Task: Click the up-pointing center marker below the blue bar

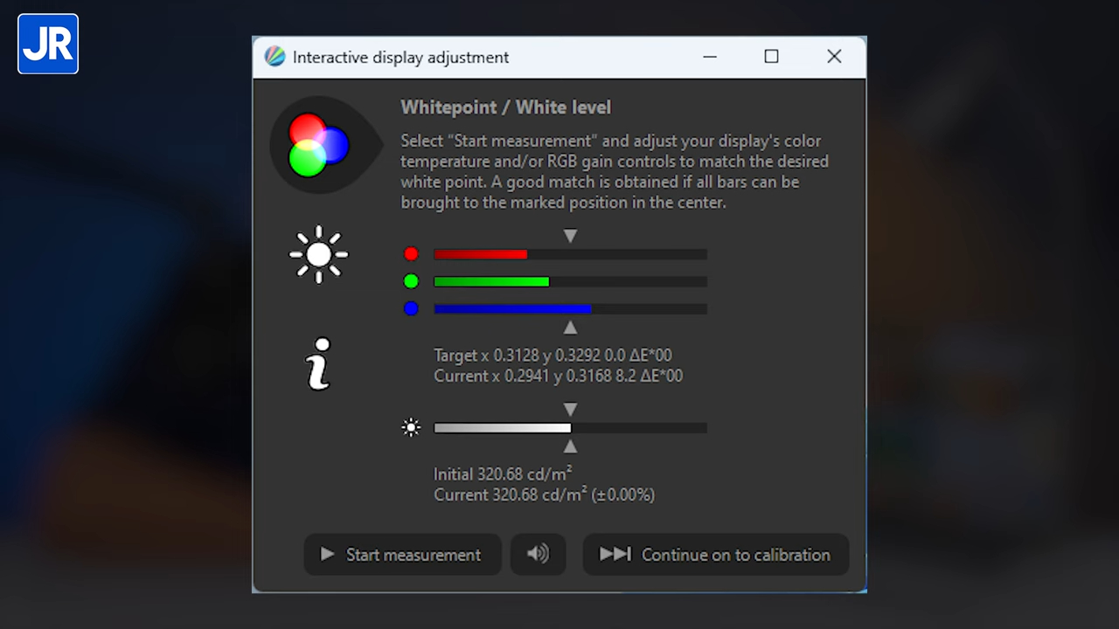Action: (x=570, y=328)
